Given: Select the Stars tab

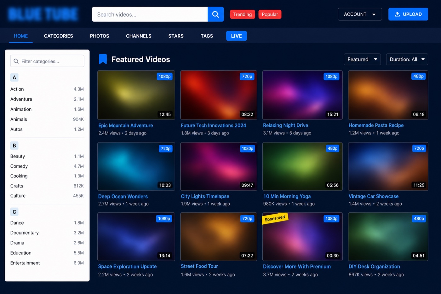Looking at the screenshot, I should [176, 36].
